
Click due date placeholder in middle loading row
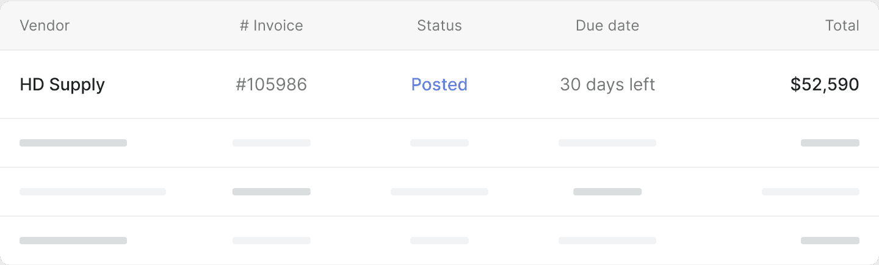(x=607, y=192)
